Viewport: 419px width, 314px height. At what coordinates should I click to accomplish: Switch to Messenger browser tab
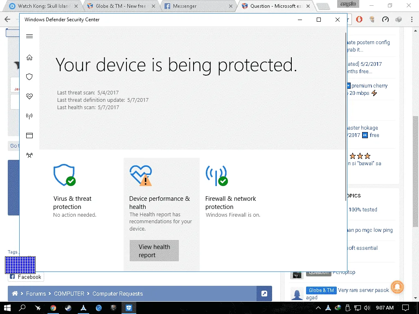click(x=198, y=6)
